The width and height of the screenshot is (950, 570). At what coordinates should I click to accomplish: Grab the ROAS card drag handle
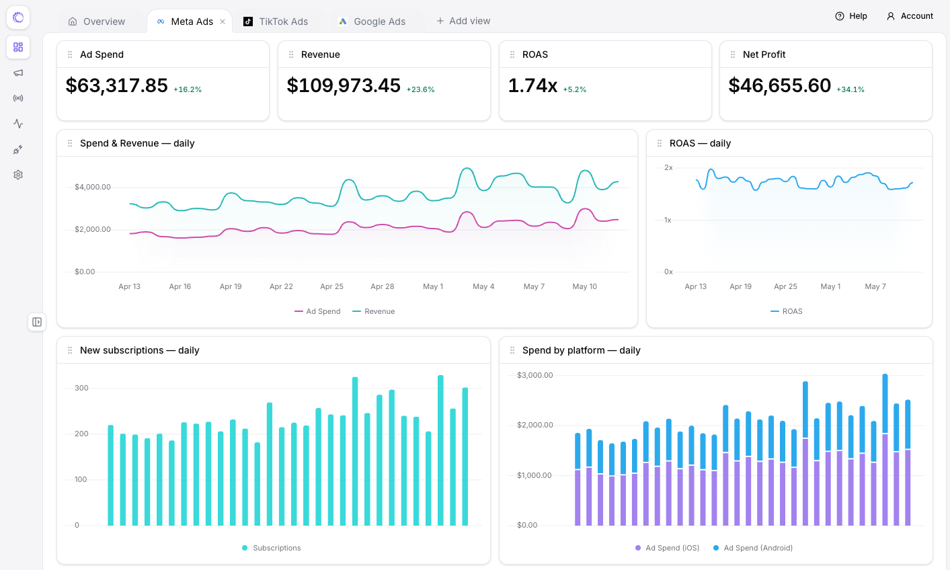point(512,54)
